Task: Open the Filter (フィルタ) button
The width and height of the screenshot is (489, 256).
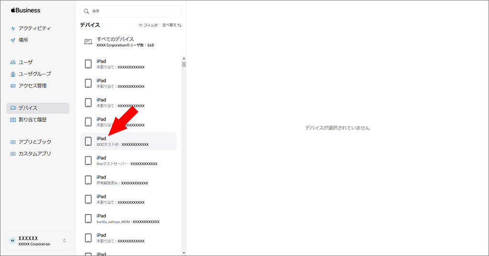Action: (x=148, y=25)
